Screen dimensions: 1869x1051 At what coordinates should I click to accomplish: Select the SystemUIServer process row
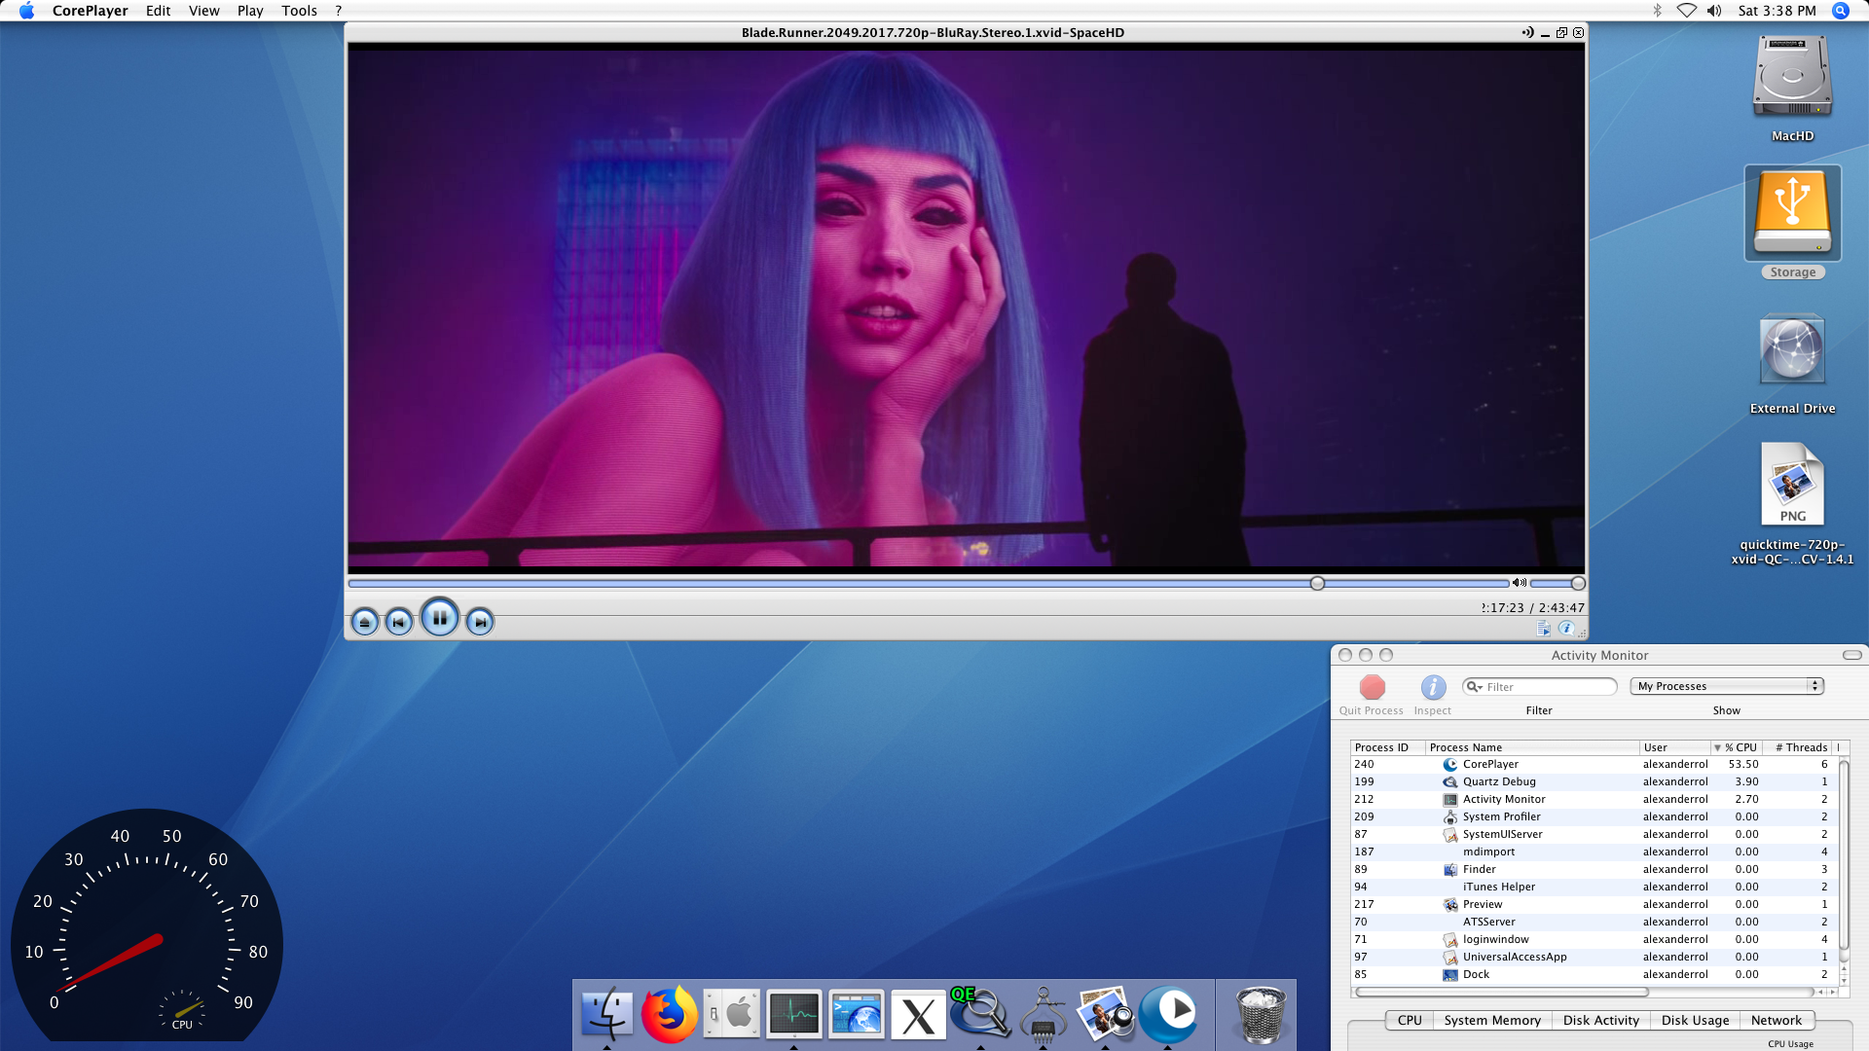click(x=1594, y=834)
